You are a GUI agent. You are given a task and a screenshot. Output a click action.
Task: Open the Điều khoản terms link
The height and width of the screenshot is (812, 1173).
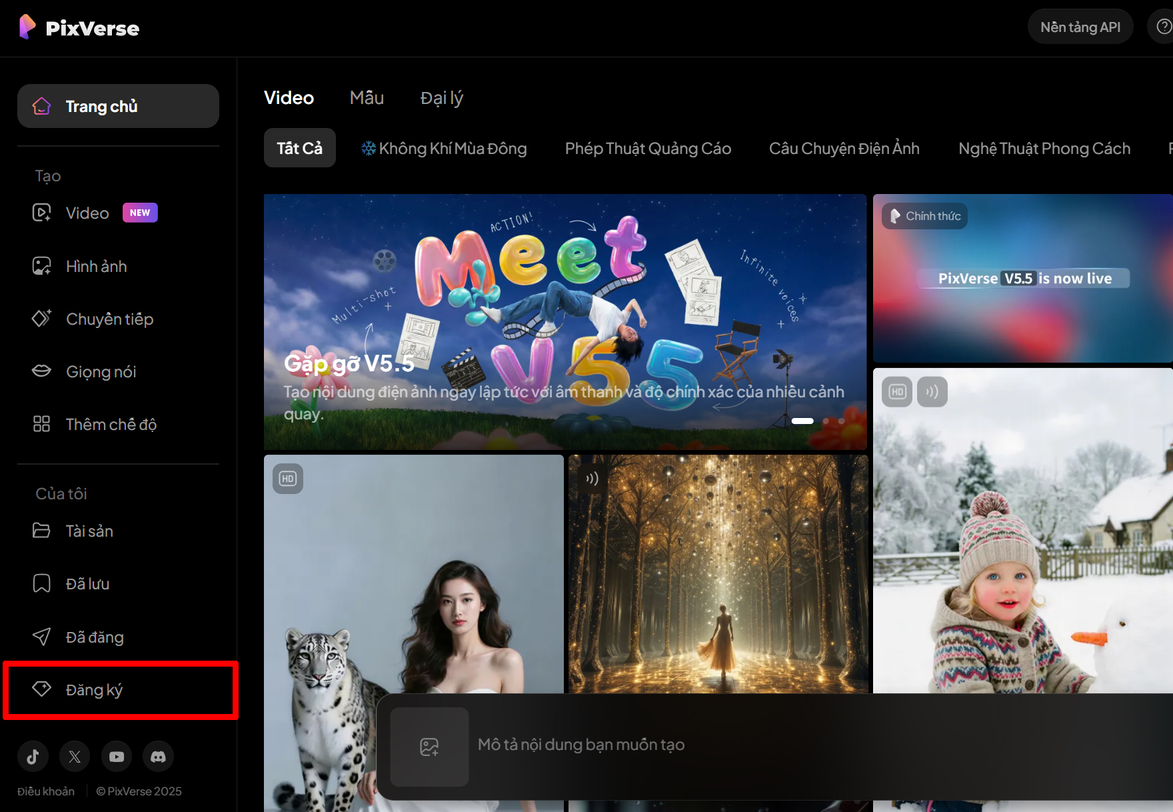(x=46, y=791)
